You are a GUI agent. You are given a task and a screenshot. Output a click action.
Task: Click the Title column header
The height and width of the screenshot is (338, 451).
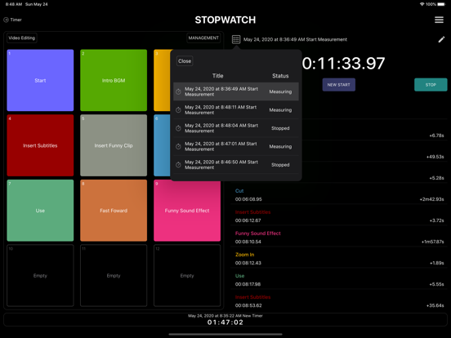coord(217,76)
